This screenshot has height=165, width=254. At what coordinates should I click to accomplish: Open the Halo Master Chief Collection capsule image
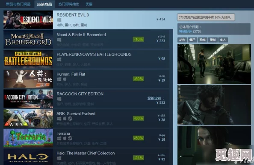(28, 157)
